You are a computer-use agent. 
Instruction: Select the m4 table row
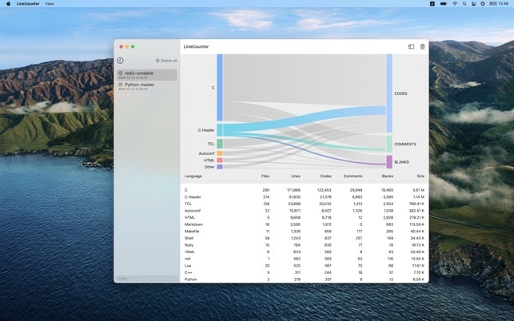305,259
